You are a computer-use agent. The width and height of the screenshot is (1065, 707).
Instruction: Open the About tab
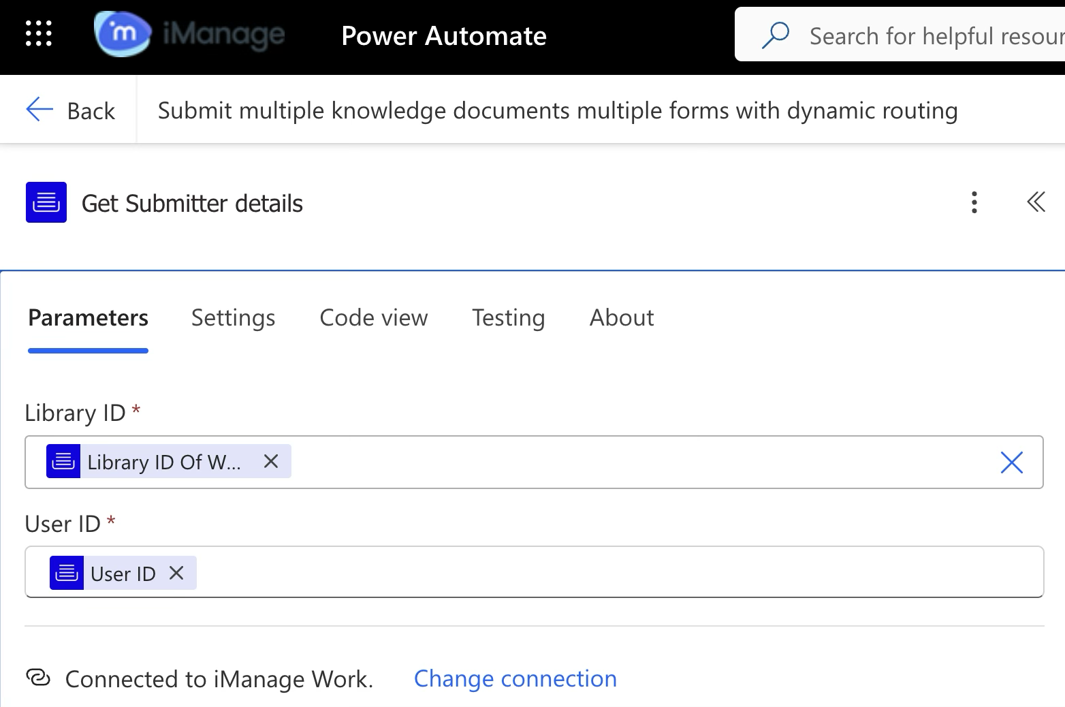point(622,318)
